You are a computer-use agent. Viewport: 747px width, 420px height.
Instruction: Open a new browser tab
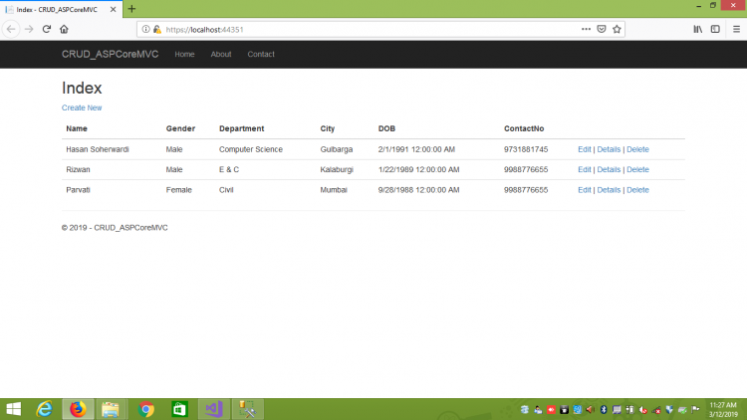(131, 9)
